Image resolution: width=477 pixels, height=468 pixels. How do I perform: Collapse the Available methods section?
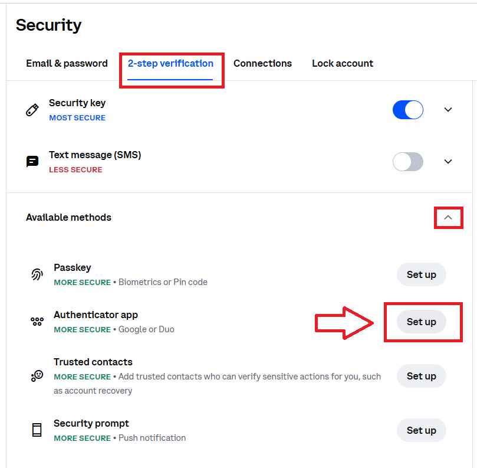click(x=448, y=218)
